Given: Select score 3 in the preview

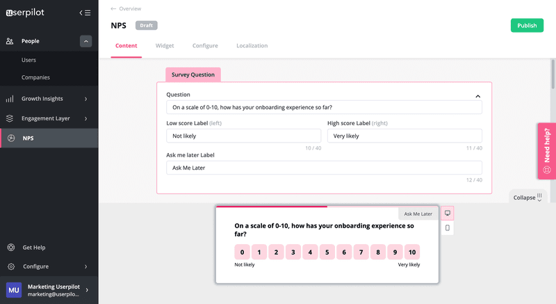Looking at the screenshot, I should click(x=293, y=253).
